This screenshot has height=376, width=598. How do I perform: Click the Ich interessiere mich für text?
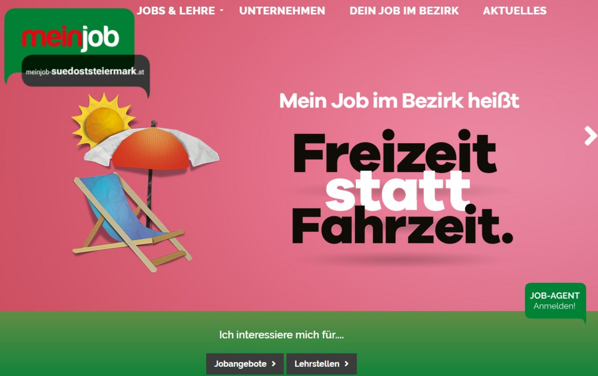coord(281,335)
